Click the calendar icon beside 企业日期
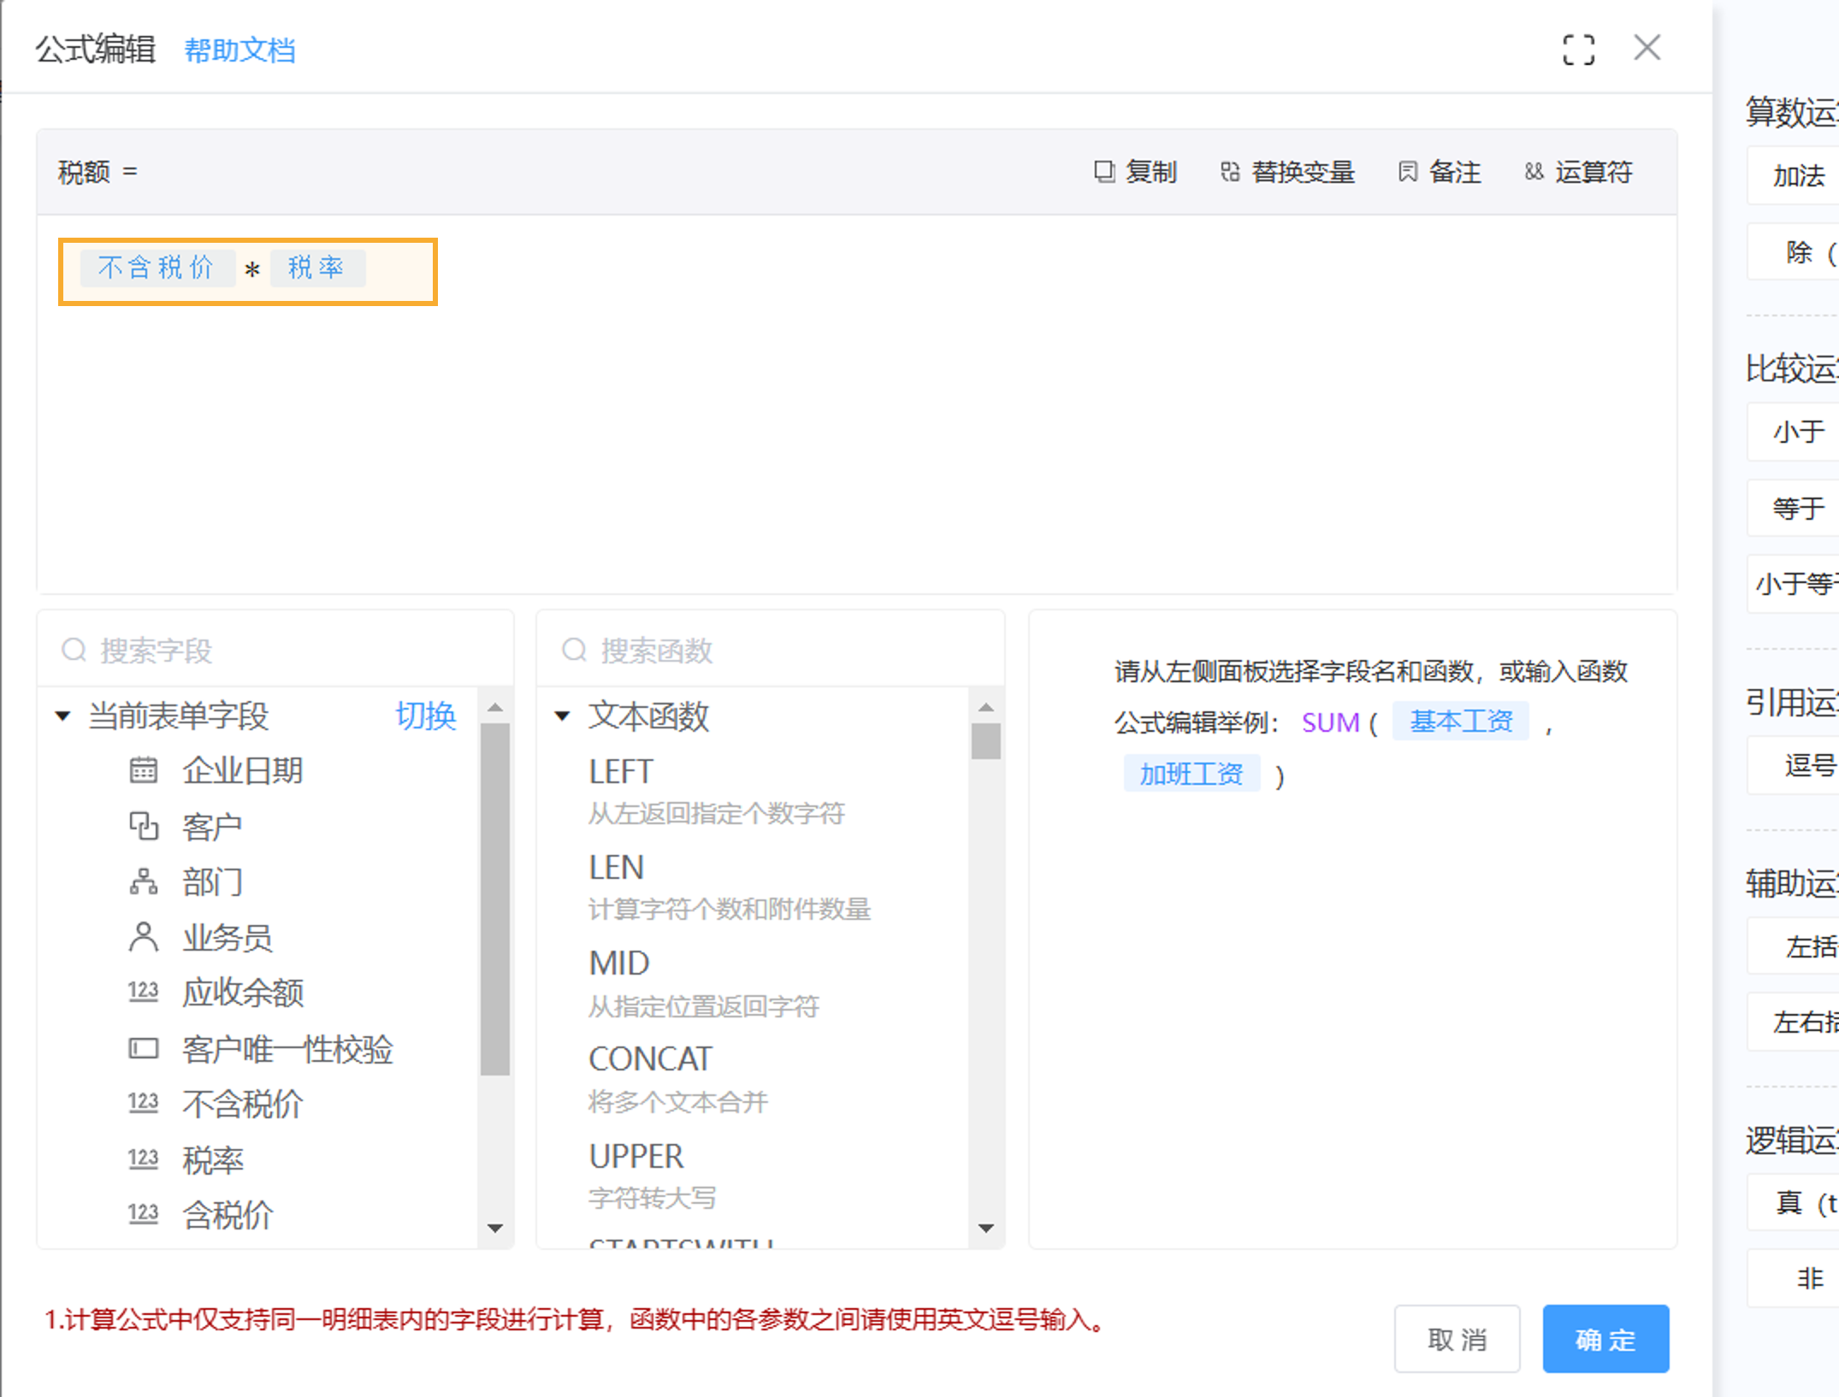 [x=144, y=770]
